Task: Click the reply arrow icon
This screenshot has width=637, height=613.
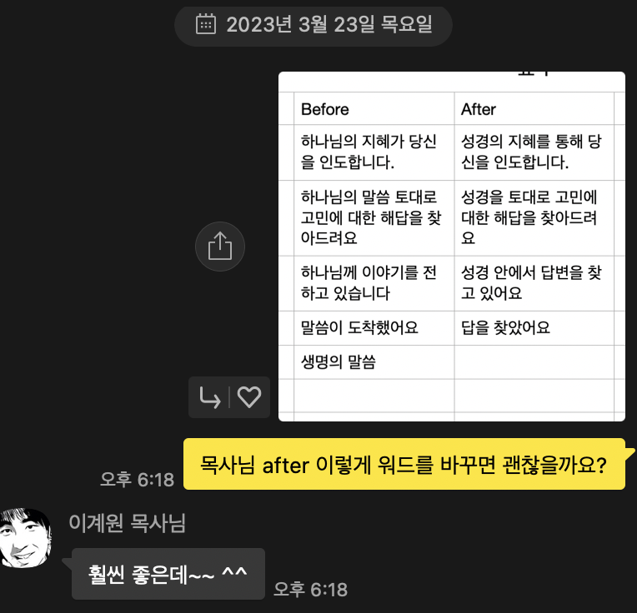Action: [x=210, y=397]
